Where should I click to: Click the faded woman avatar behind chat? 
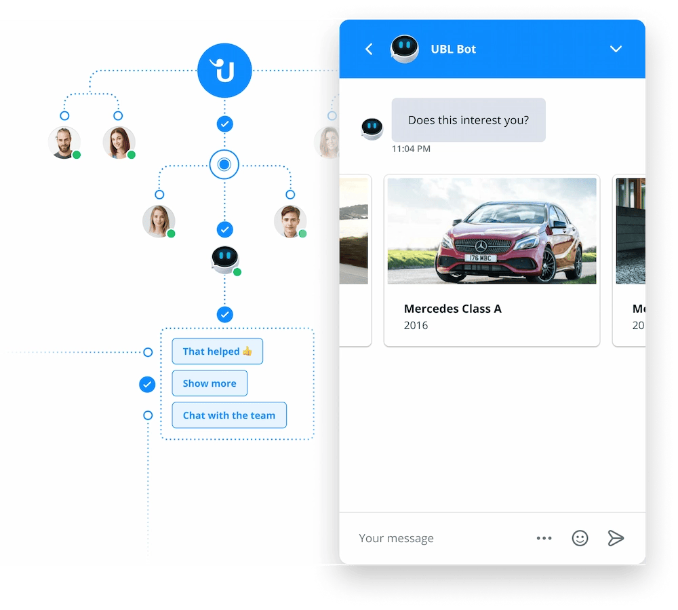[327, 142]
